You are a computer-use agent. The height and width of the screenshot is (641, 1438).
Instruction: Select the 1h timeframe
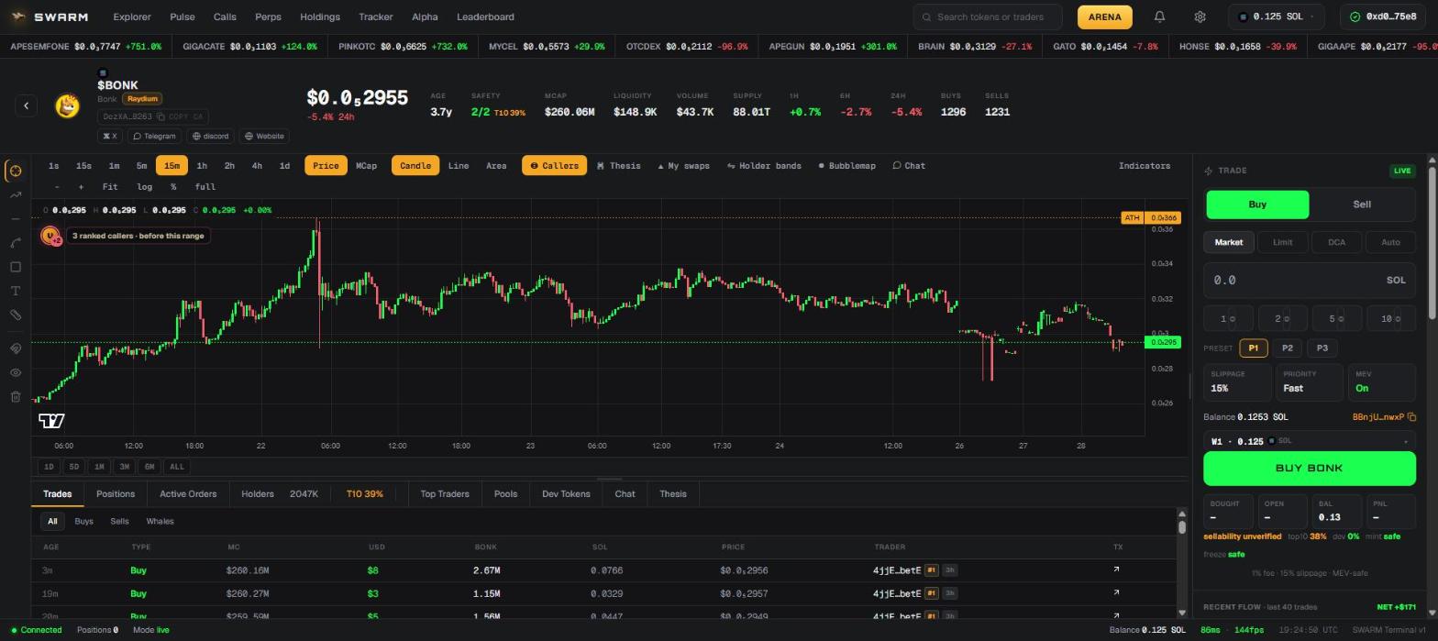coord(202,166)
